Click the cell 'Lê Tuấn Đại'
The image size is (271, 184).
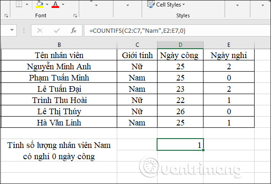point(59,89)
